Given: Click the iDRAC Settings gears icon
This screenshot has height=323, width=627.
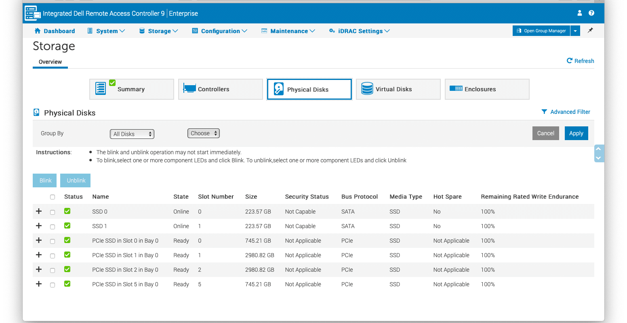Looking at the screenshot, I should click(x=332, y=31).
